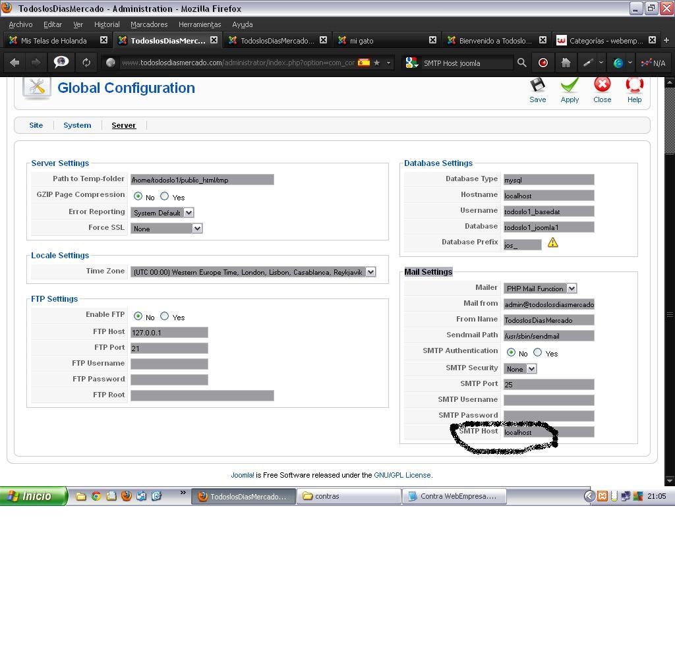Viewport: 675px width, 672px height.
Task: Click the Joomla! footer link
Action: click(243, 475)
